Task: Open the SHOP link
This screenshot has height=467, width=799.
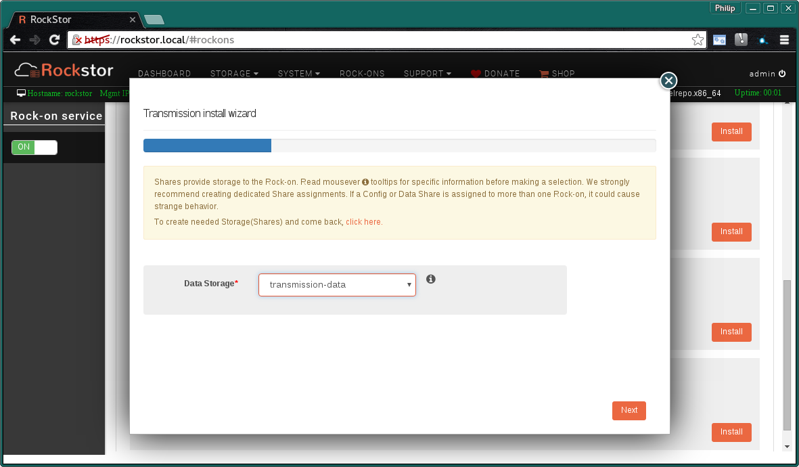Action: pyautogui.click(x=563, y=74)
